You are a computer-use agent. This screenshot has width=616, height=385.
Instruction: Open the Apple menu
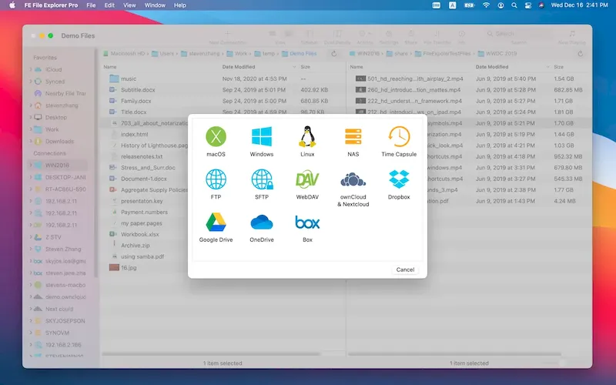(12, 5)
